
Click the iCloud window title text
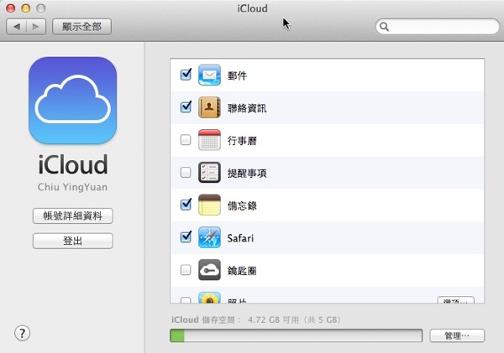pyautogui.click(x=252, y=8)
